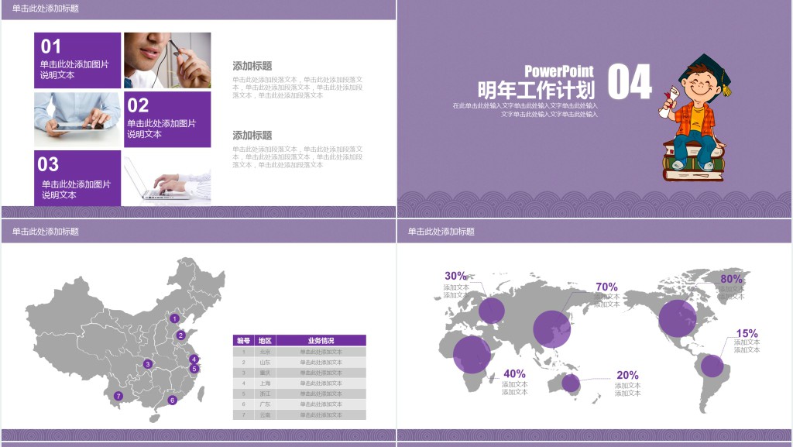This screenshot has height=447, width=793.
Task: Select the purple 02 caption block
Action: pos(167,119)
